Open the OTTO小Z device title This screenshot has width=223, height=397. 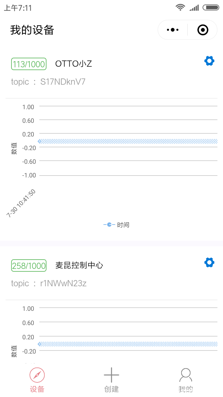(73, 64)
